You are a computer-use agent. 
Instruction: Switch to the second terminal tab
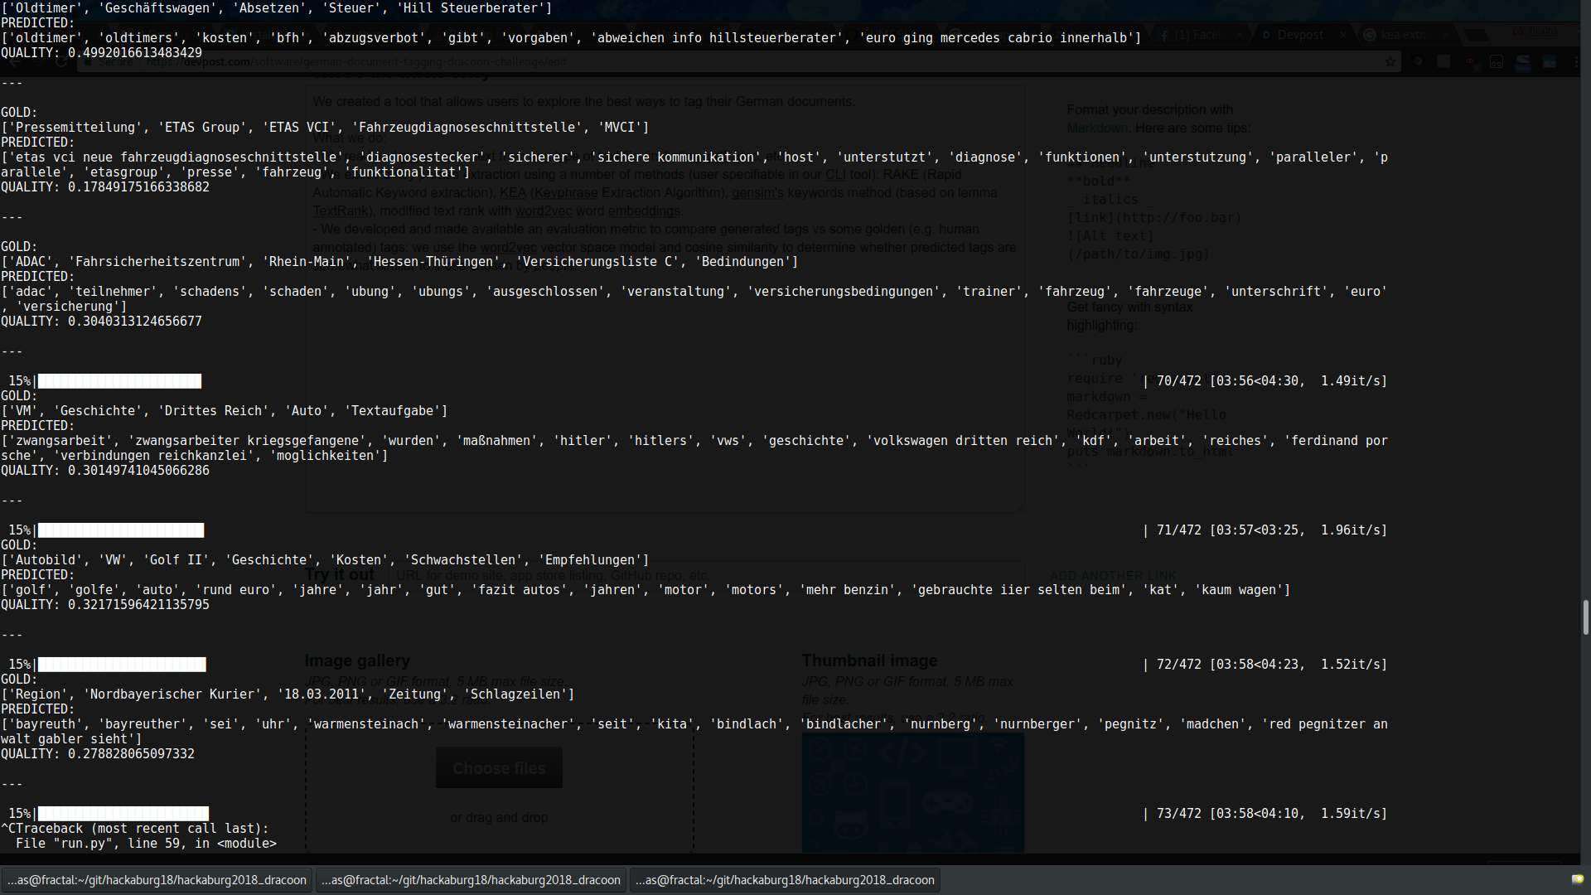[471, 880]
